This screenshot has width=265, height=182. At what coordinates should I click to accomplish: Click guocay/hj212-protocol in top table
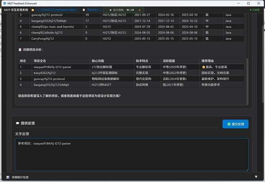tap(47, 15)
